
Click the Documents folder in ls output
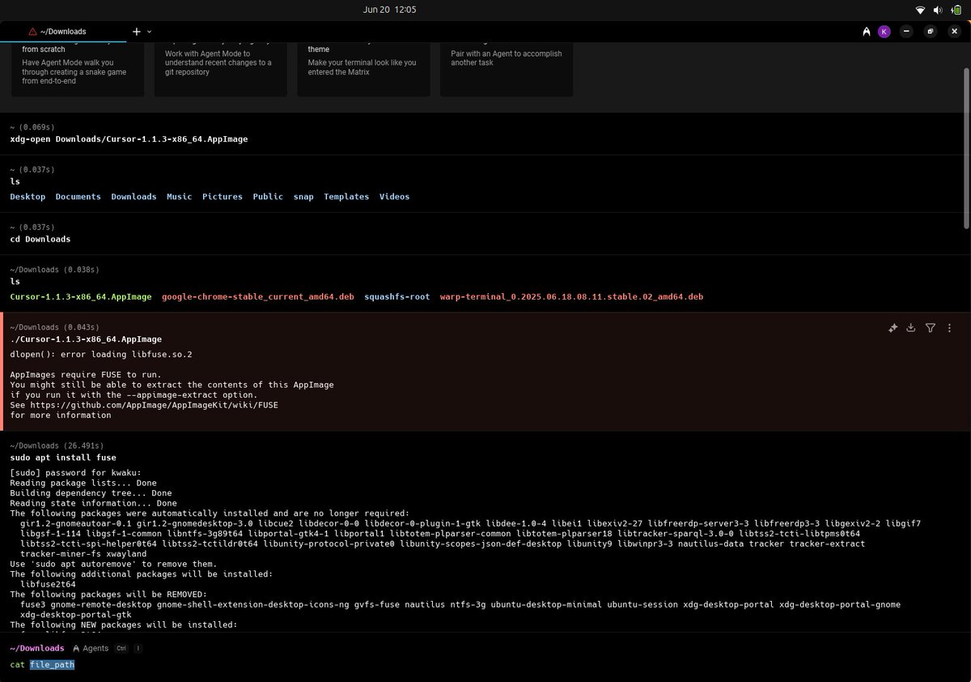(x=78, y=197)
